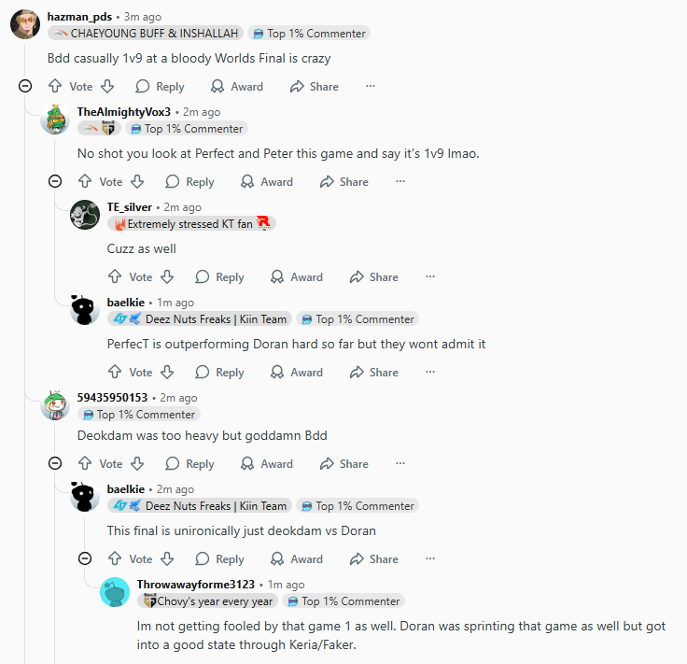This screenshot has height=664, width=687.
Task: Upvote hazman_pds's comment
Action: point(55,86)
